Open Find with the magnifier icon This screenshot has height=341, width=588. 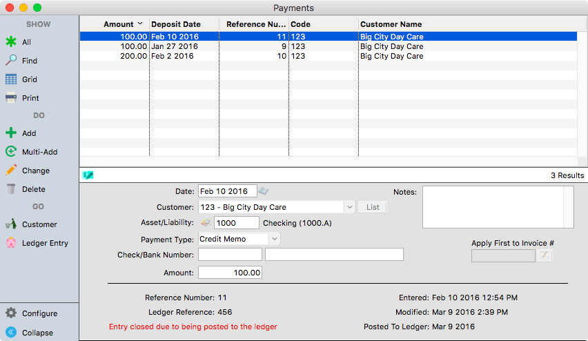(11, 61)
